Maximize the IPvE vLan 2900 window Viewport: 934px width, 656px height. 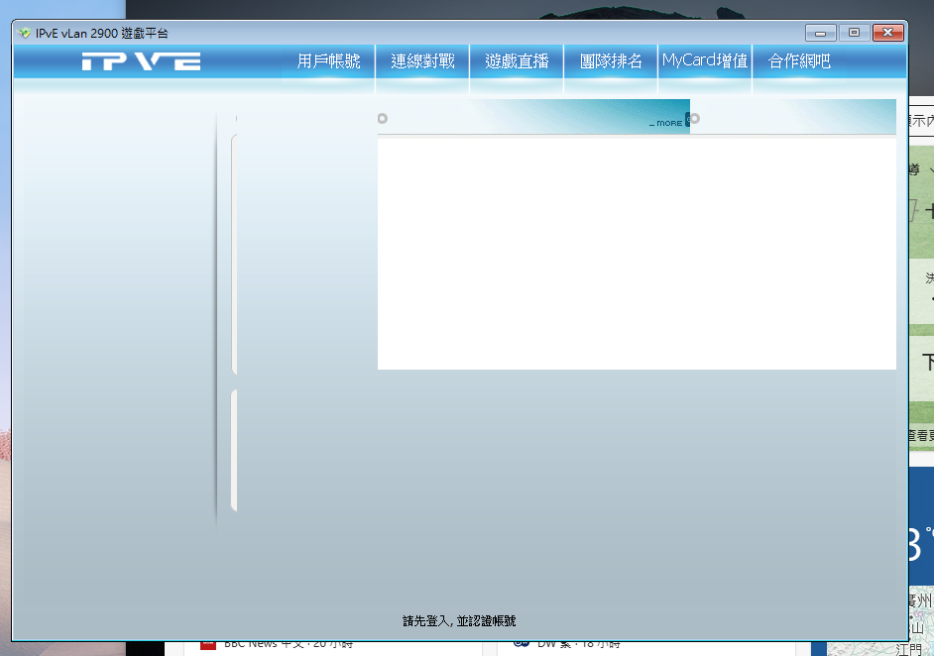[854, 33]
